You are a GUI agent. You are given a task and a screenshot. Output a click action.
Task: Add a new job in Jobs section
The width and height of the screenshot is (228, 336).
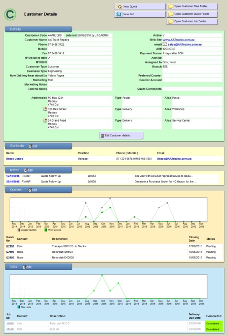(27, 267)
